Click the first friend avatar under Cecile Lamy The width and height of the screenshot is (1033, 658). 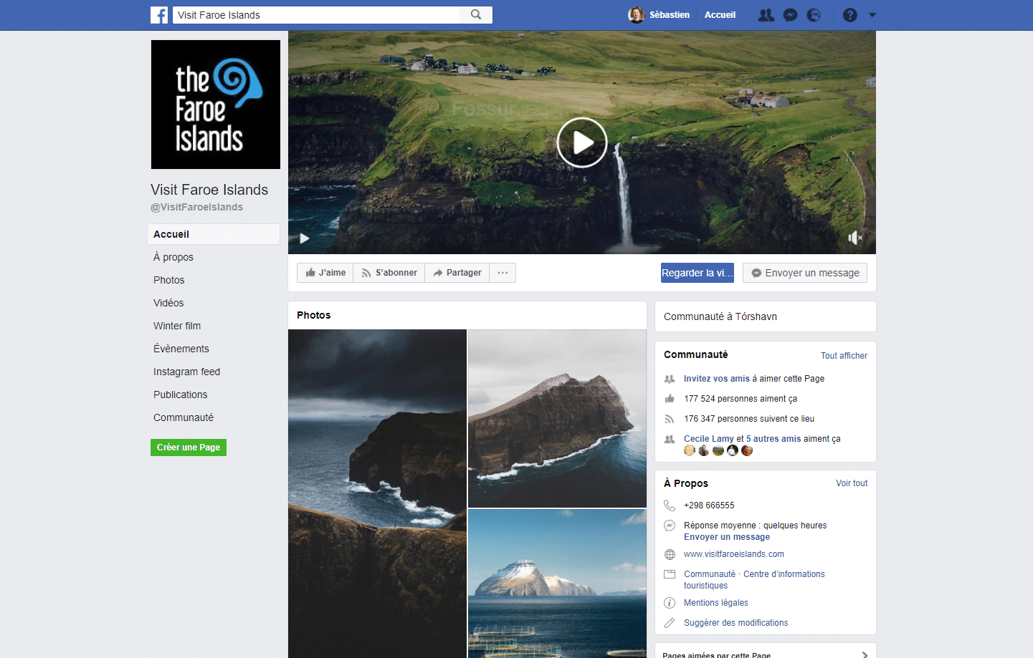[690, 450]
